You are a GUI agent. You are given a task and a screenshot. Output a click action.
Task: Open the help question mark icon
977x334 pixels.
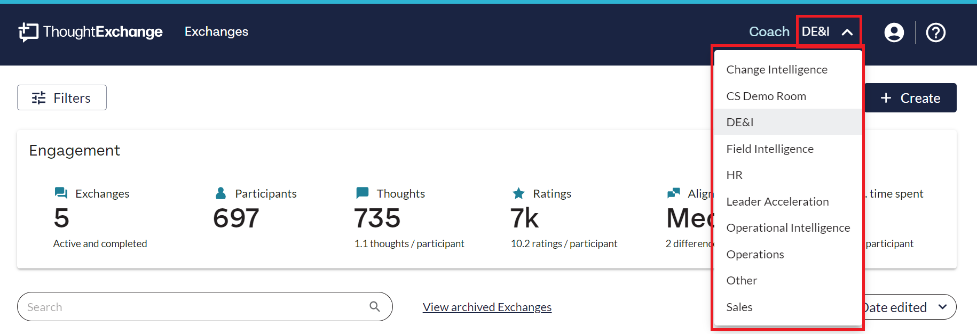(935, 32)
